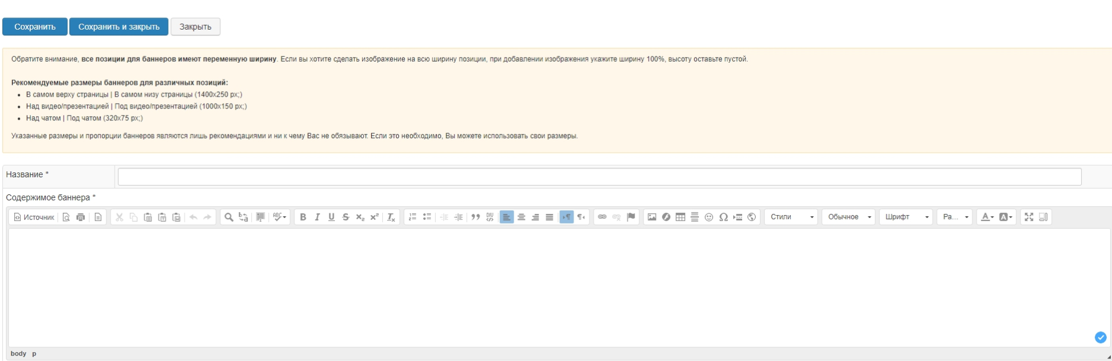Viewport: 1112px width, 361px height.
Task: Switch to Источник source view
Action: (x=34, y=217)
